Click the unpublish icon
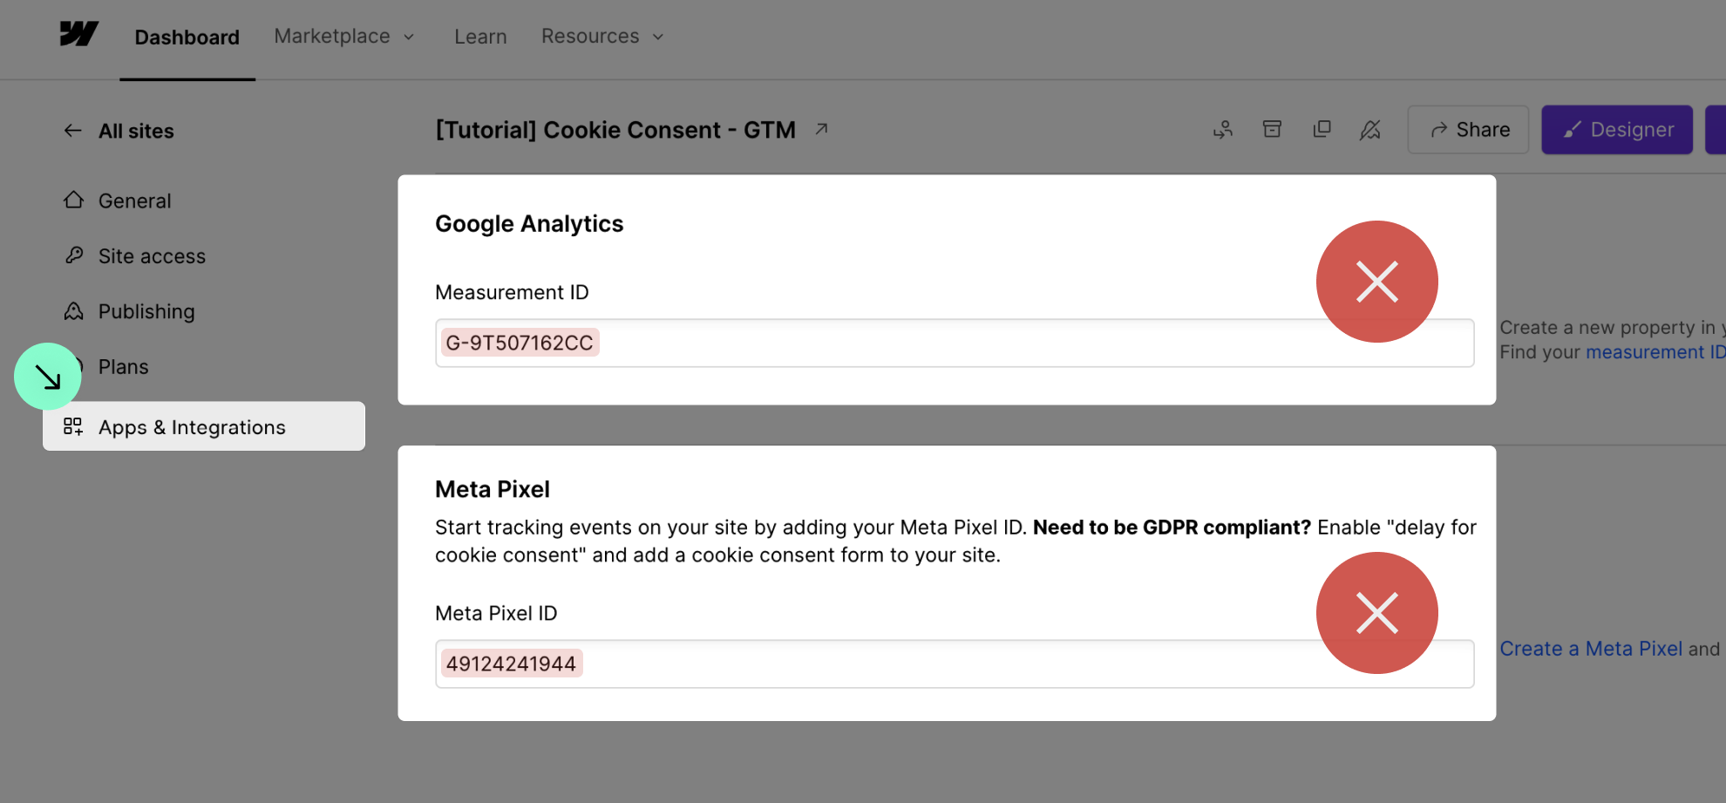The width and height of the screenshot is (1726, 803). pyautogui.click(x=1370, y=130)
